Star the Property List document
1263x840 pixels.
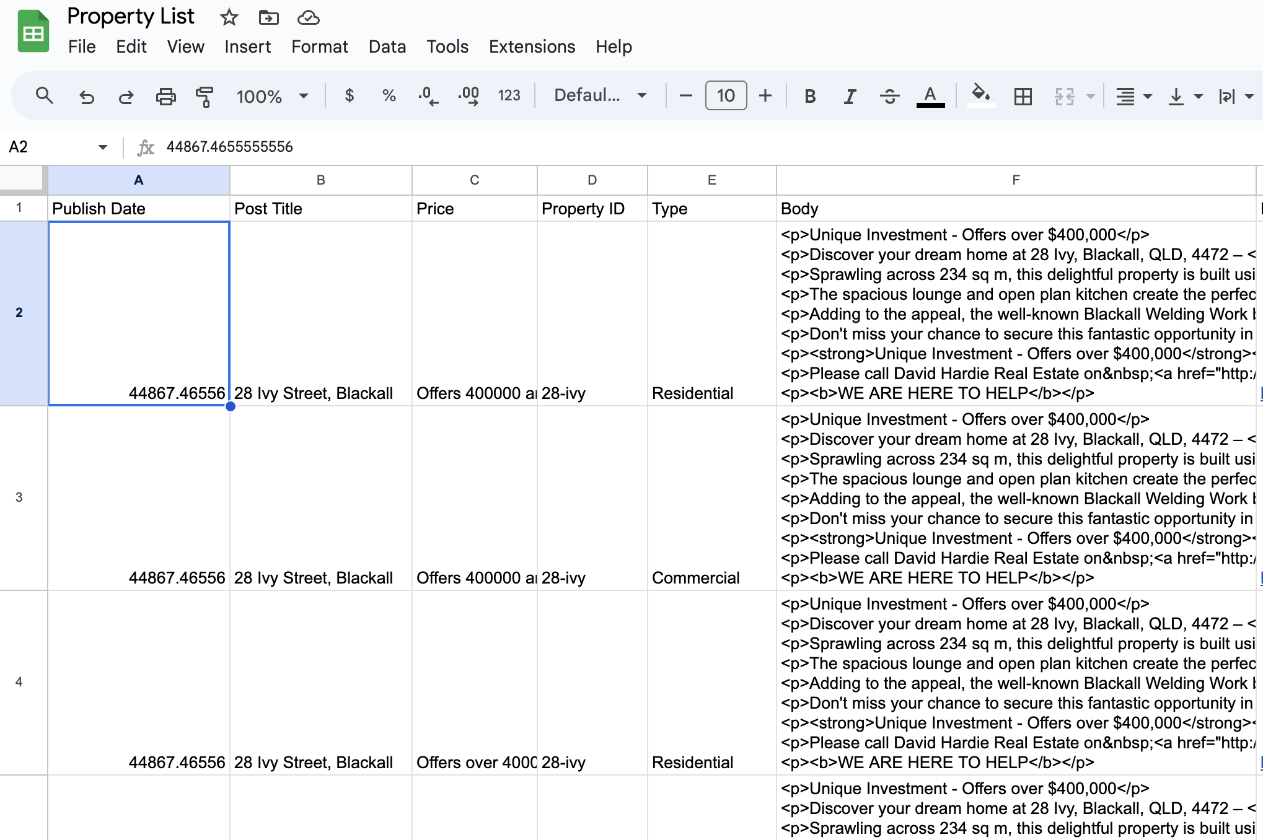(229, 17)
